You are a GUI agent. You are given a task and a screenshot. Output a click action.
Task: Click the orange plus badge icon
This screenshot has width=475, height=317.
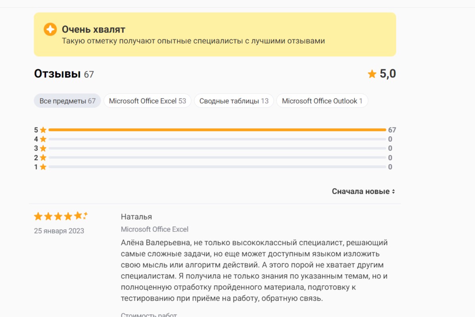point(50,29)
